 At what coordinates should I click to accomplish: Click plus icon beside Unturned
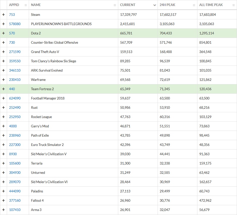pyautogui.click(x=4, y=173)
